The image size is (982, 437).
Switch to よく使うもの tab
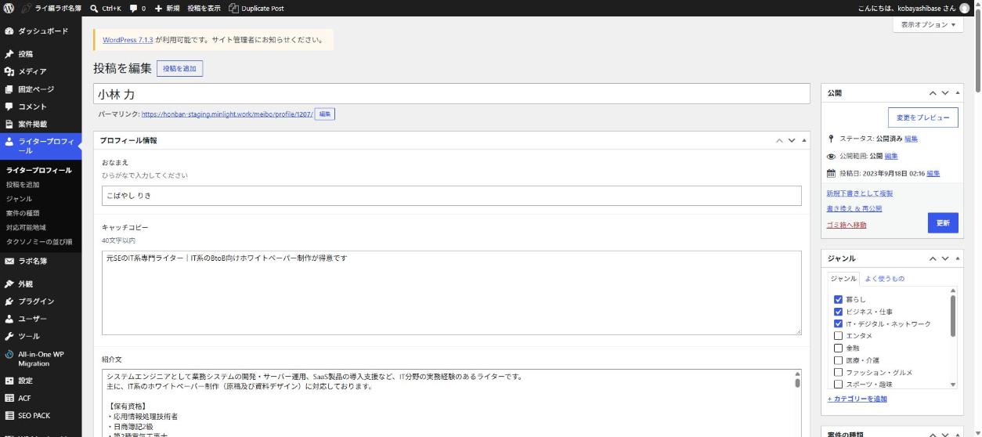884,279
